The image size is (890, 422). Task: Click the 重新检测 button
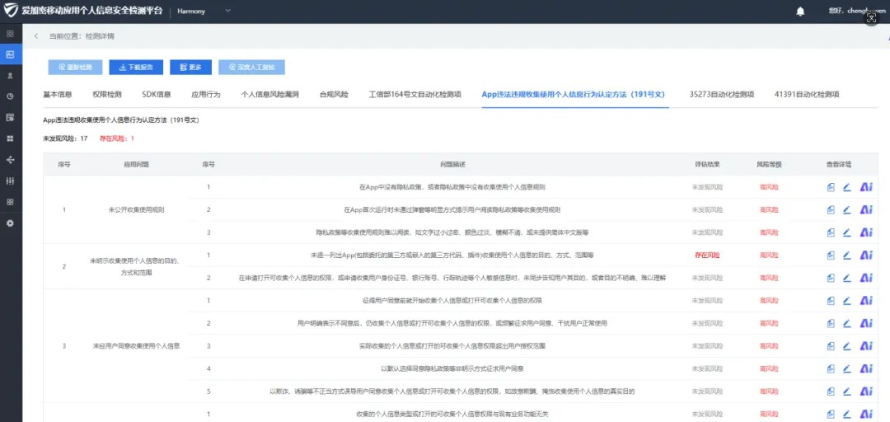click(76, 68)
